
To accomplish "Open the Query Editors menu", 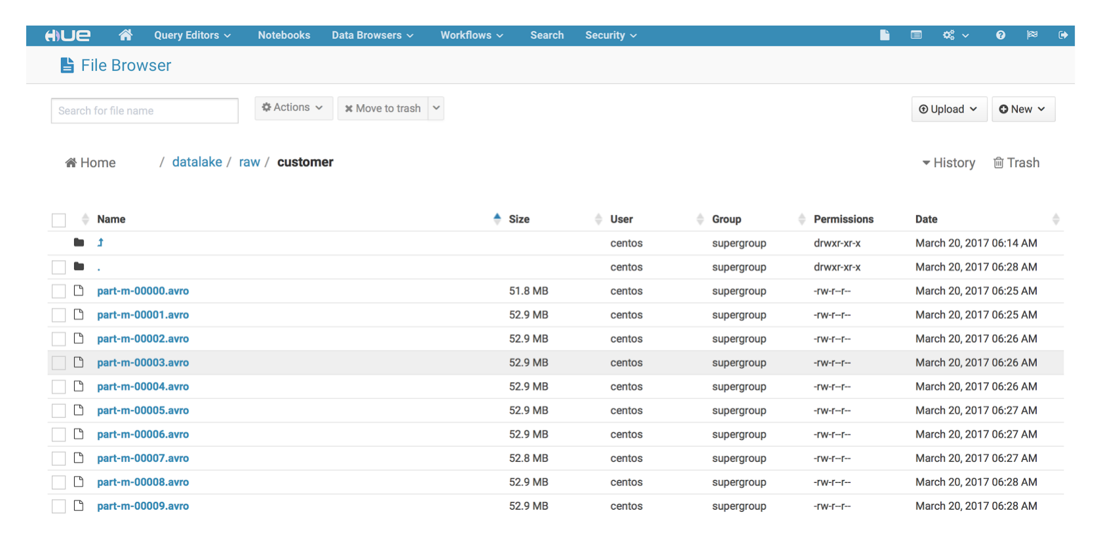I will coord(192,35).
